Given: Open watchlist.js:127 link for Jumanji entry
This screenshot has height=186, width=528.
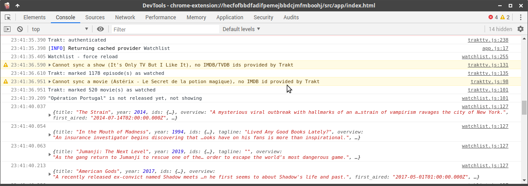Looking at the screenshot, I should (x=485, y=146).
